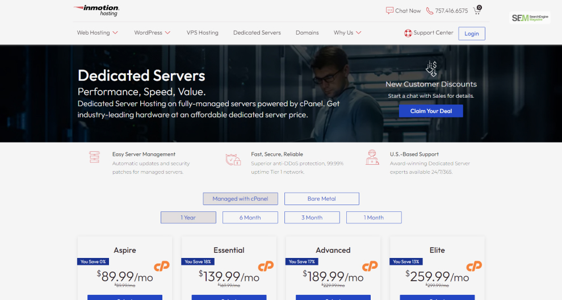Click the cPanel logo on Essential card

click(266, 266)
